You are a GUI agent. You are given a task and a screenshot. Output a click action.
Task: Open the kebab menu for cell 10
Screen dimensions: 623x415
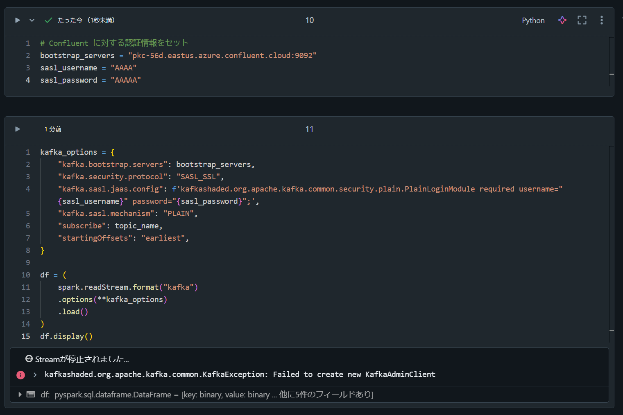click(x=602, y=20)
